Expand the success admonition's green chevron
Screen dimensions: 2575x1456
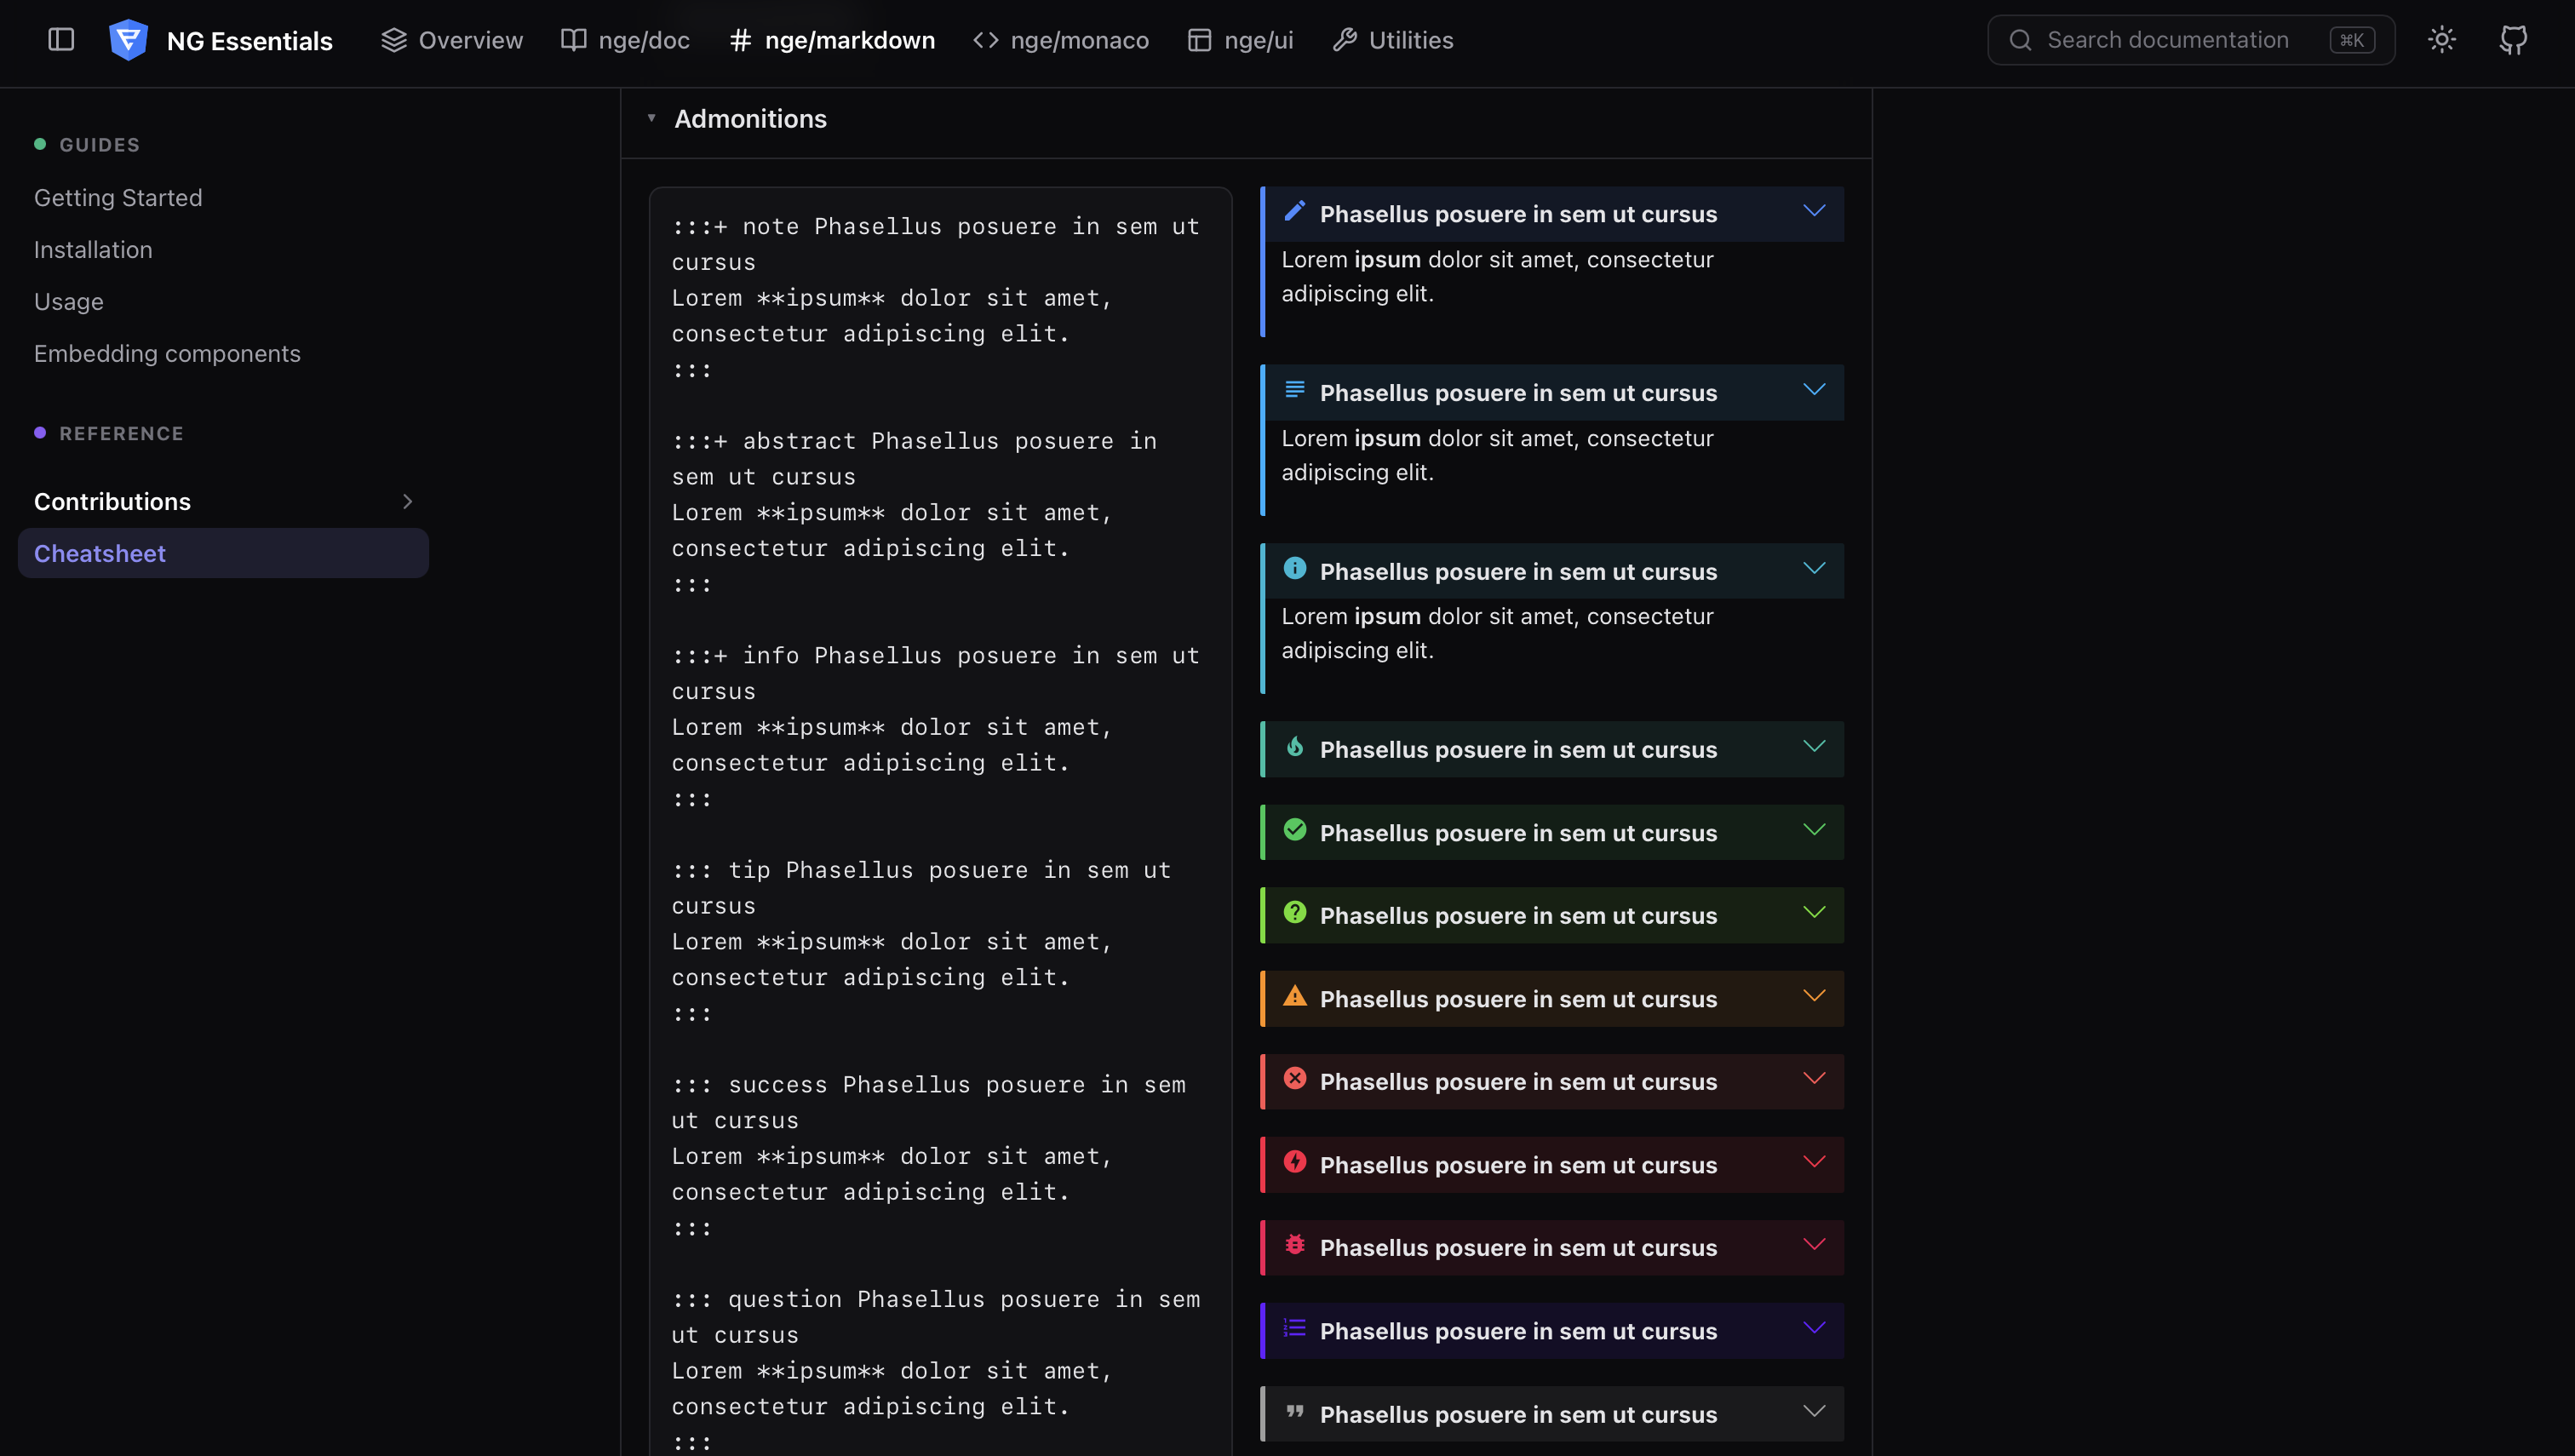[1814, 830]
